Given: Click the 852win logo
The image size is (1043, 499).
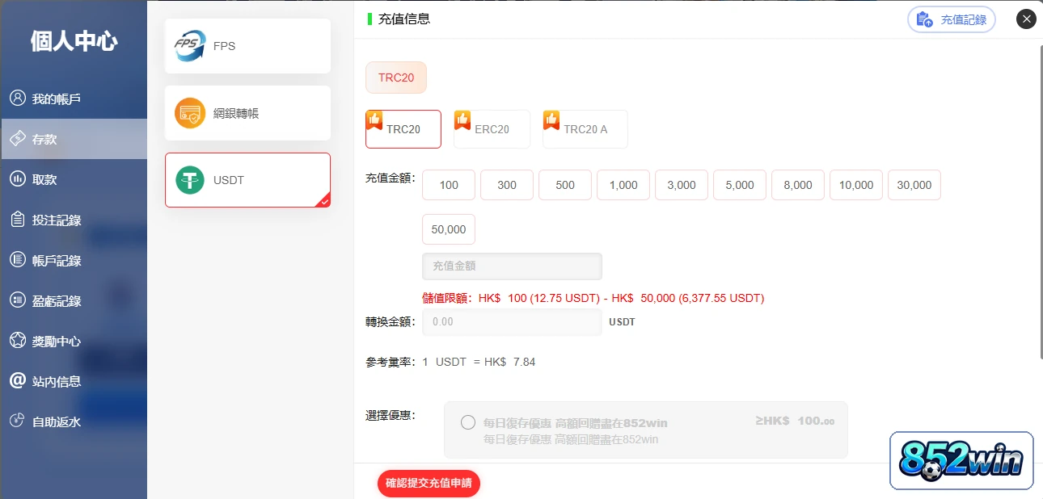Looking at the screenshot, I should pyautogui.click(x=961, y=460).
